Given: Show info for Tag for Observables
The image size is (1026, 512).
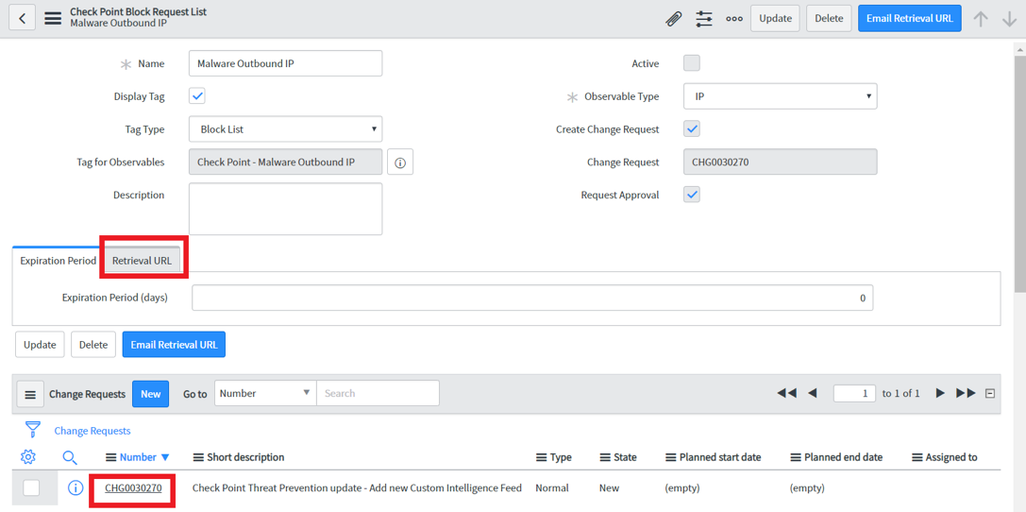Looking at the screenshot, I should tap(400, 162).
